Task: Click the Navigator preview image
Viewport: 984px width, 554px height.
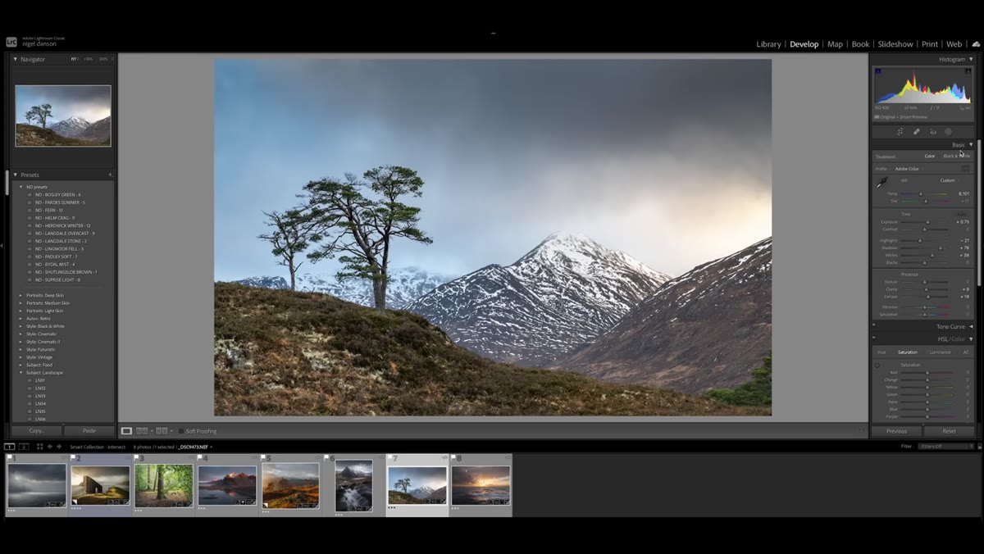Action: (x=63, y=116)
